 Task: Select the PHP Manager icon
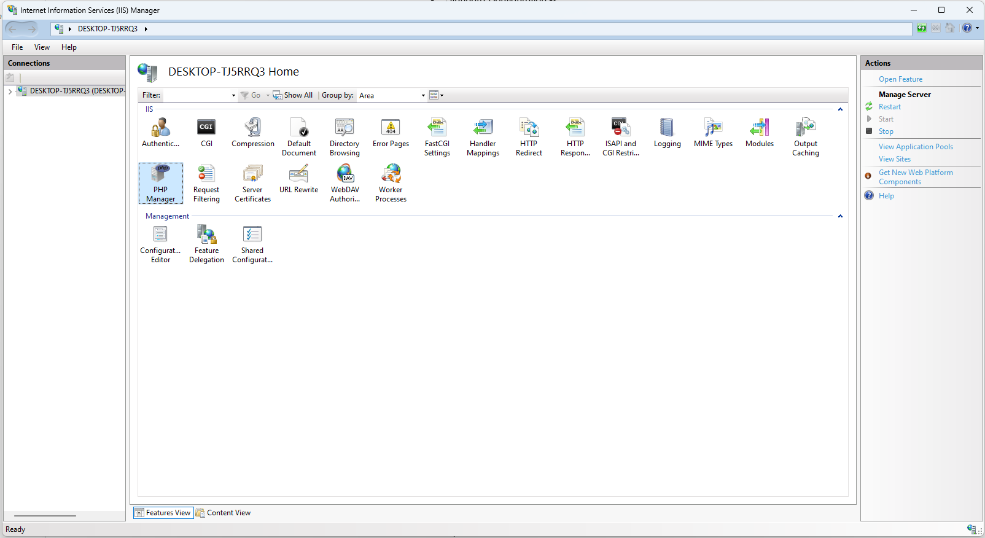(x=160, y=183)
